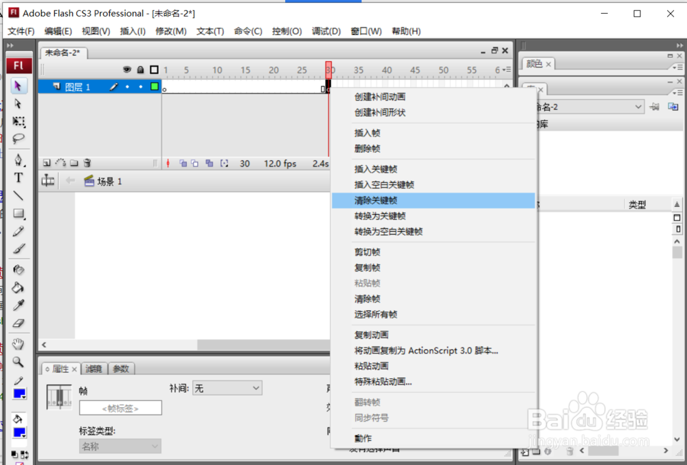Select the Eraser tool
This screenshot has height=465, width=687.
pyautogui.click(x=19, y=323)
